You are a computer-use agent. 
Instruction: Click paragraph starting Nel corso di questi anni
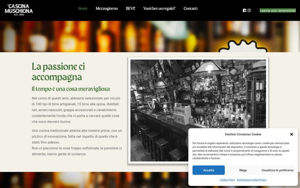[76, 110]
